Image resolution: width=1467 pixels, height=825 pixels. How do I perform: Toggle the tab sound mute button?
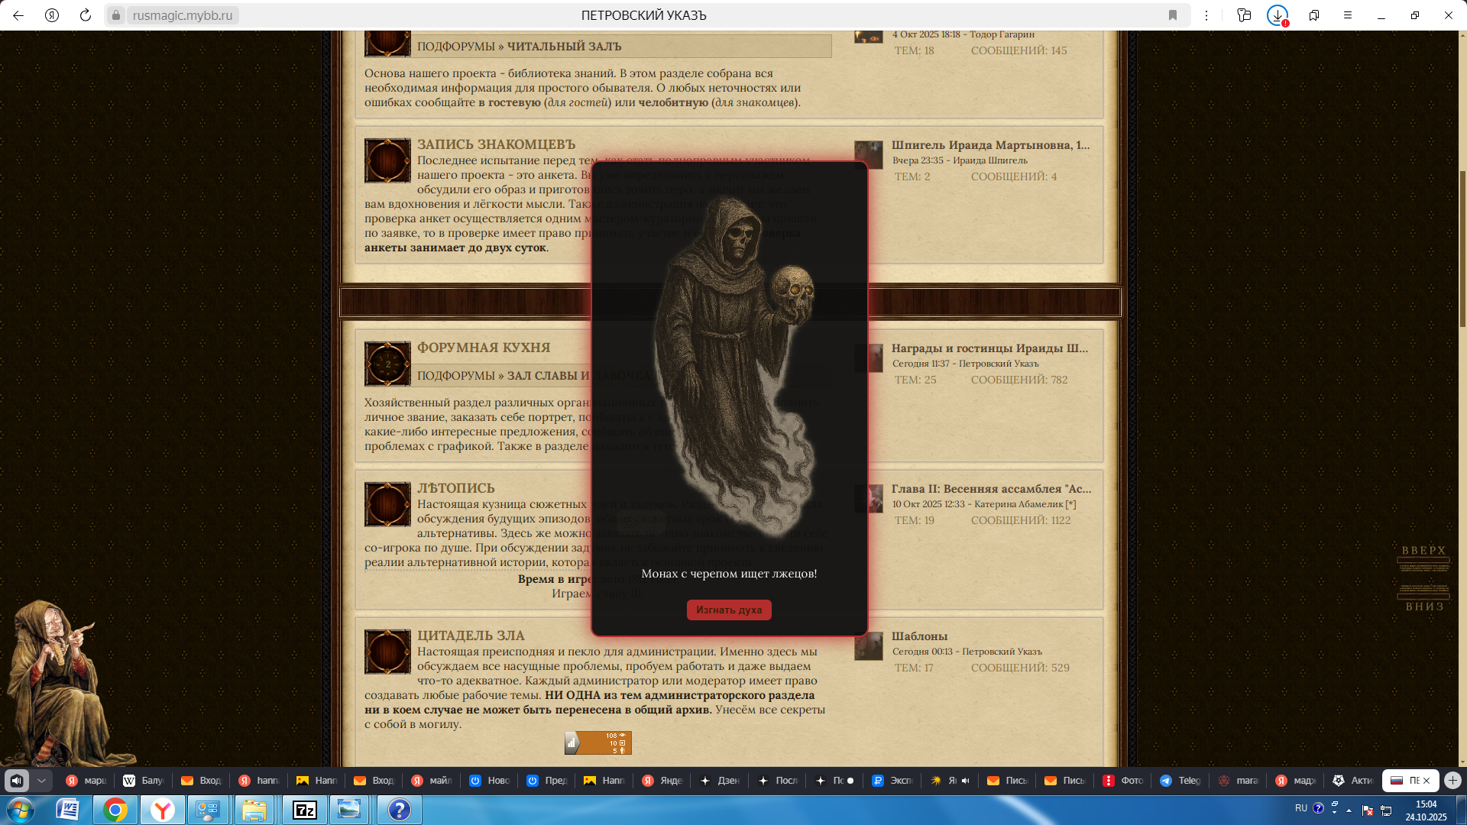pyautogui.click(x=17, y=781)
